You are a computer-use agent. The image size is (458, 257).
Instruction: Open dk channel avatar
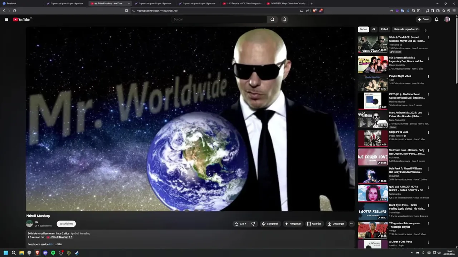[29, 224]
